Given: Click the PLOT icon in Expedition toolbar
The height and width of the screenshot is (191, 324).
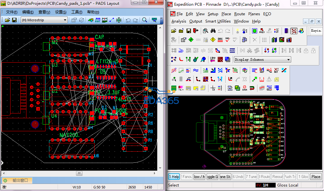Looking at the screenshot, I should click(269, 88).
